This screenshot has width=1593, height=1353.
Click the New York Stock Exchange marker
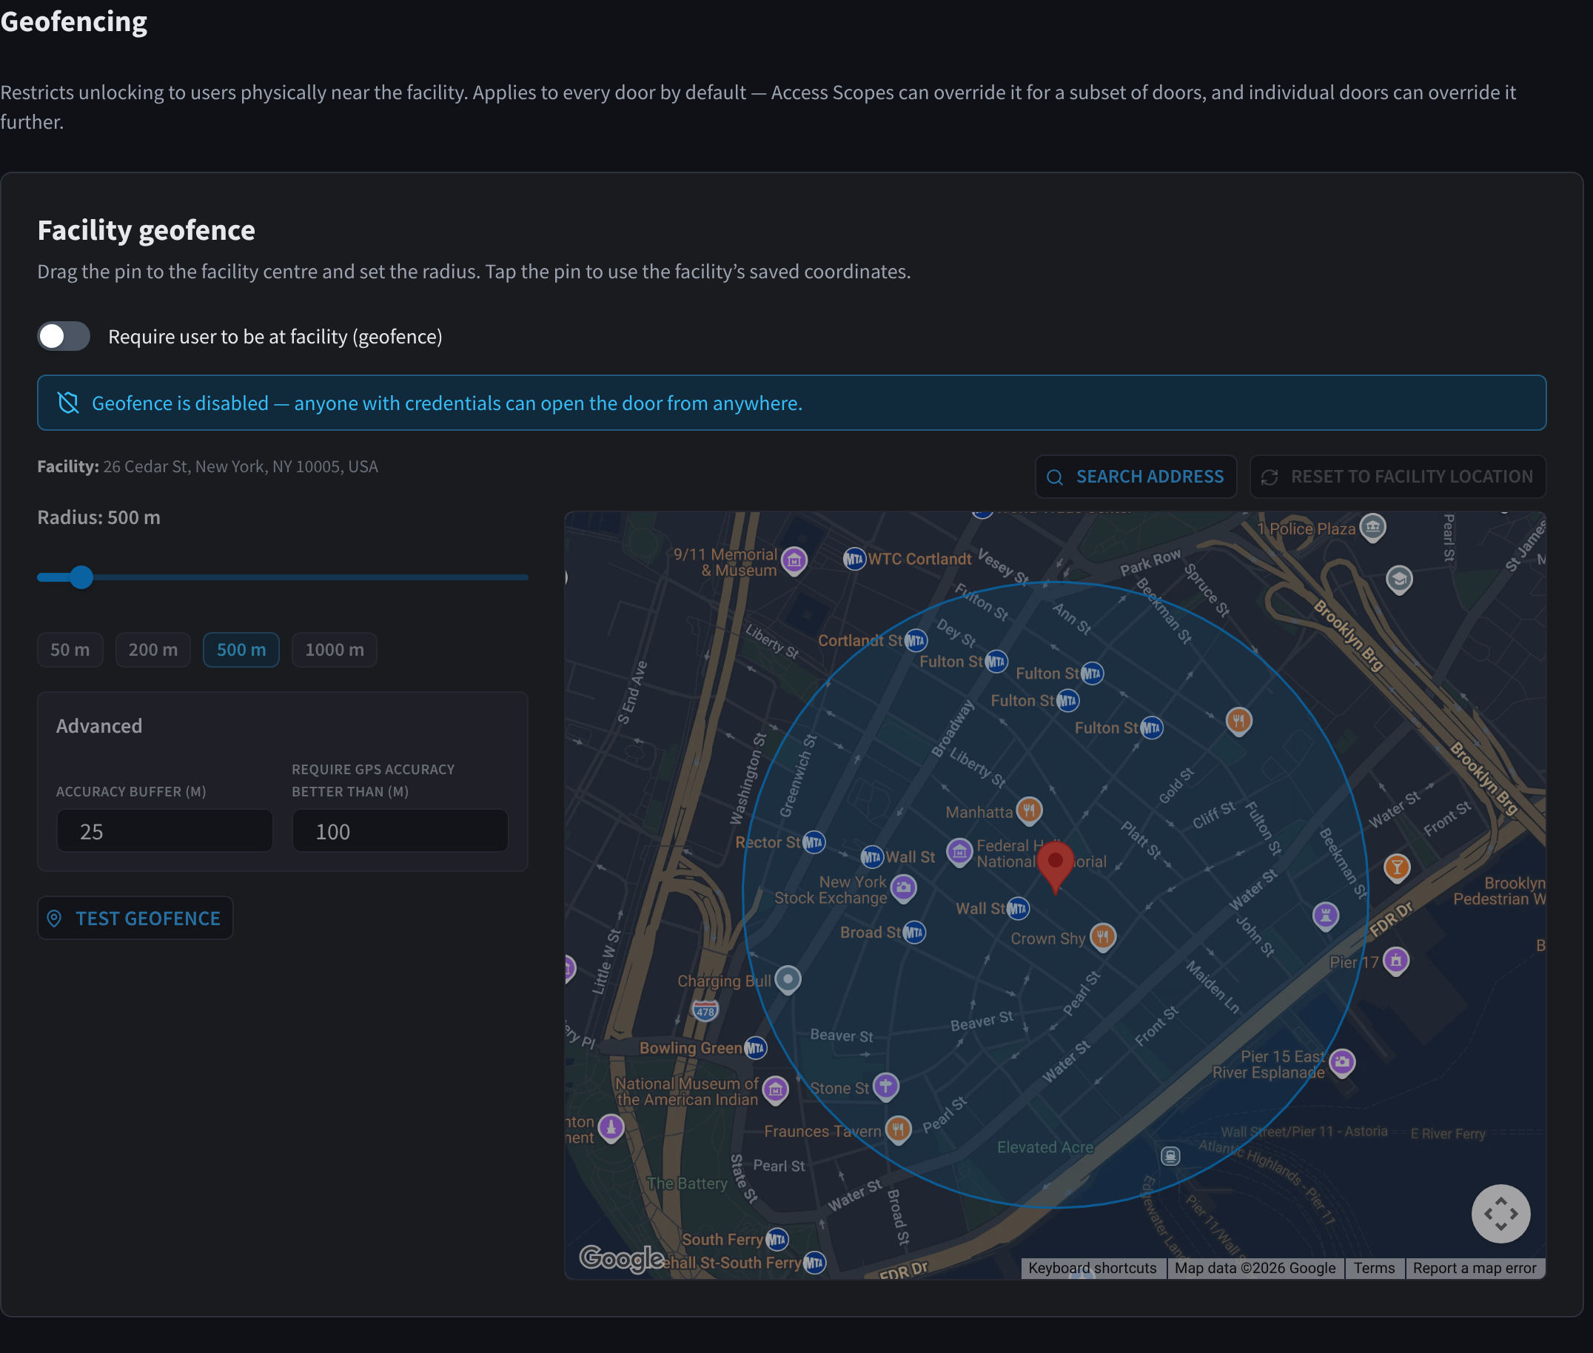[x=904, y=888]
